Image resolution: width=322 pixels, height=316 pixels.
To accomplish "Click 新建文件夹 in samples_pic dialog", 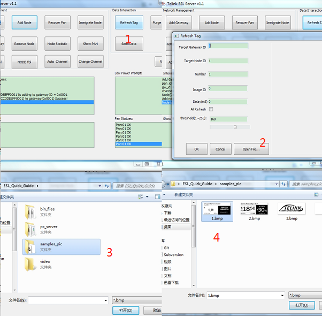I will 183,194.
